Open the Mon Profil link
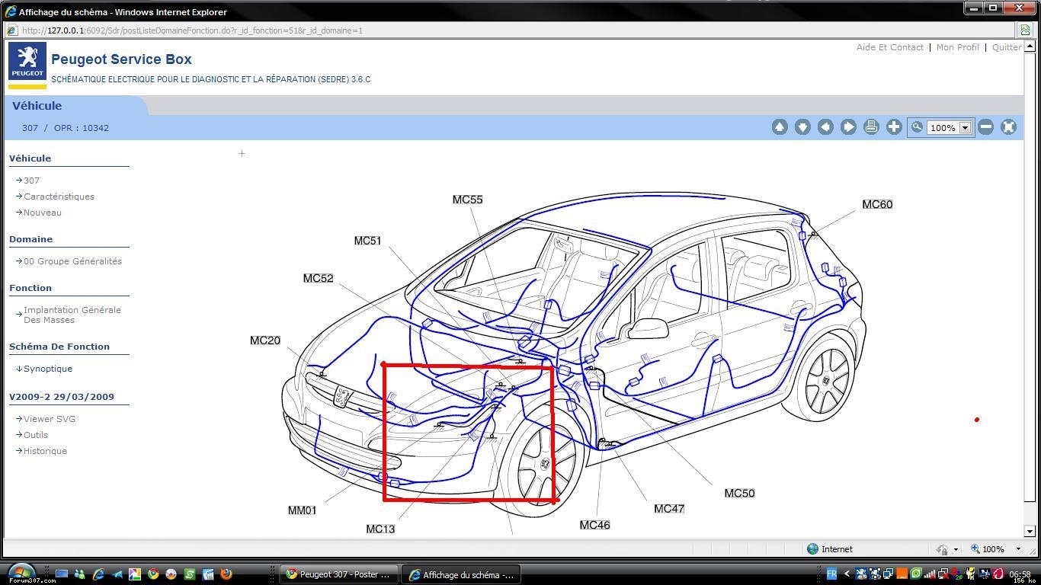This screenshot has height=585, width=1041. click(957, 47)
